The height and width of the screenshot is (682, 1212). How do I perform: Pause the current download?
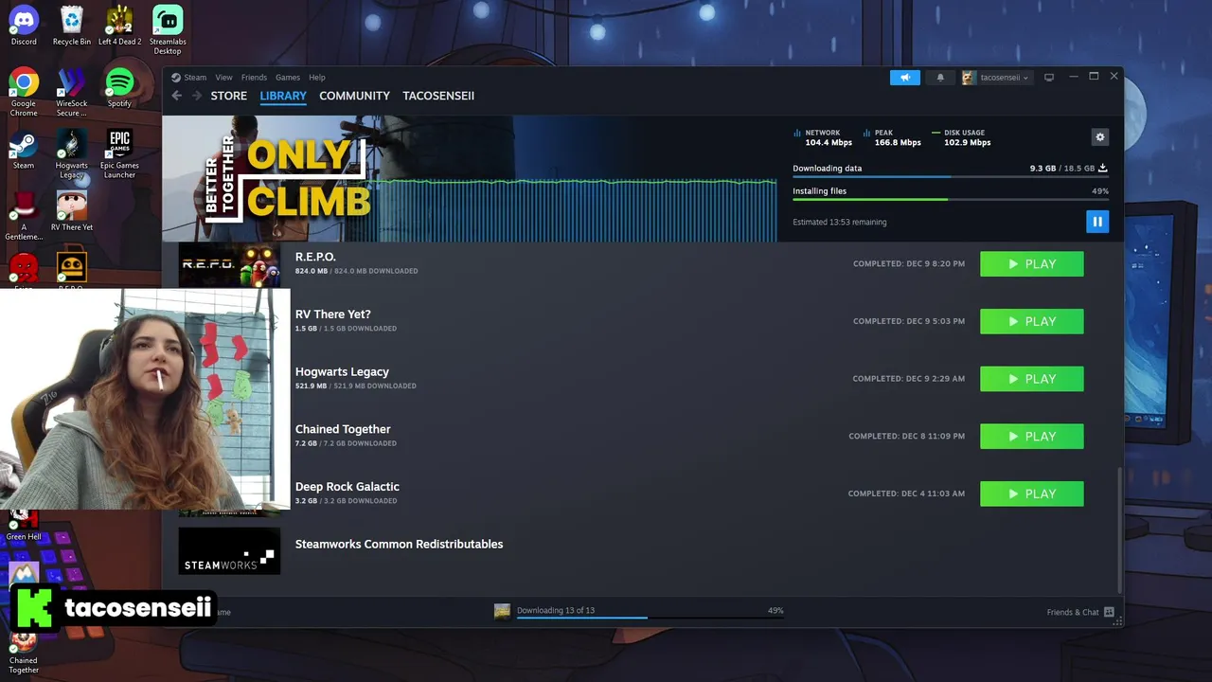pos(1096,222)
